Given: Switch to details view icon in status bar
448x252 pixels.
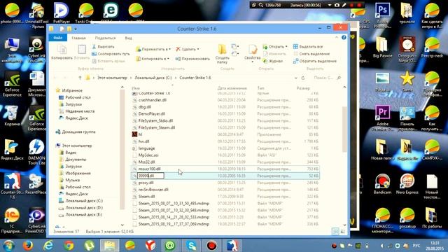Looking at the screenshot, I should point(336,232).
